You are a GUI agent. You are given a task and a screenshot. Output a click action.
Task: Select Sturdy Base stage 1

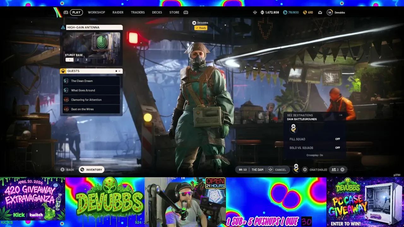(x=69, y=60)
